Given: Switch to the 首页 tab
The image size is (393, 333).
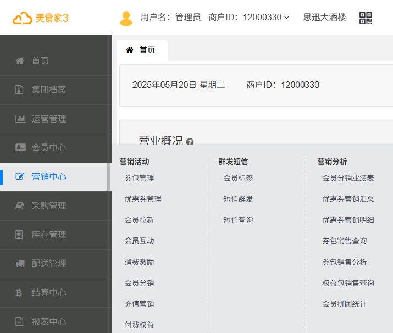Looking at the screenshot, I should tap(141, 50).
